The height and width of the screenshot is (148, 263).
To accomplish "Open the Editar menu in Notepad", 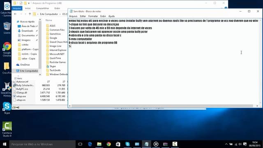I will coord(83,16).
